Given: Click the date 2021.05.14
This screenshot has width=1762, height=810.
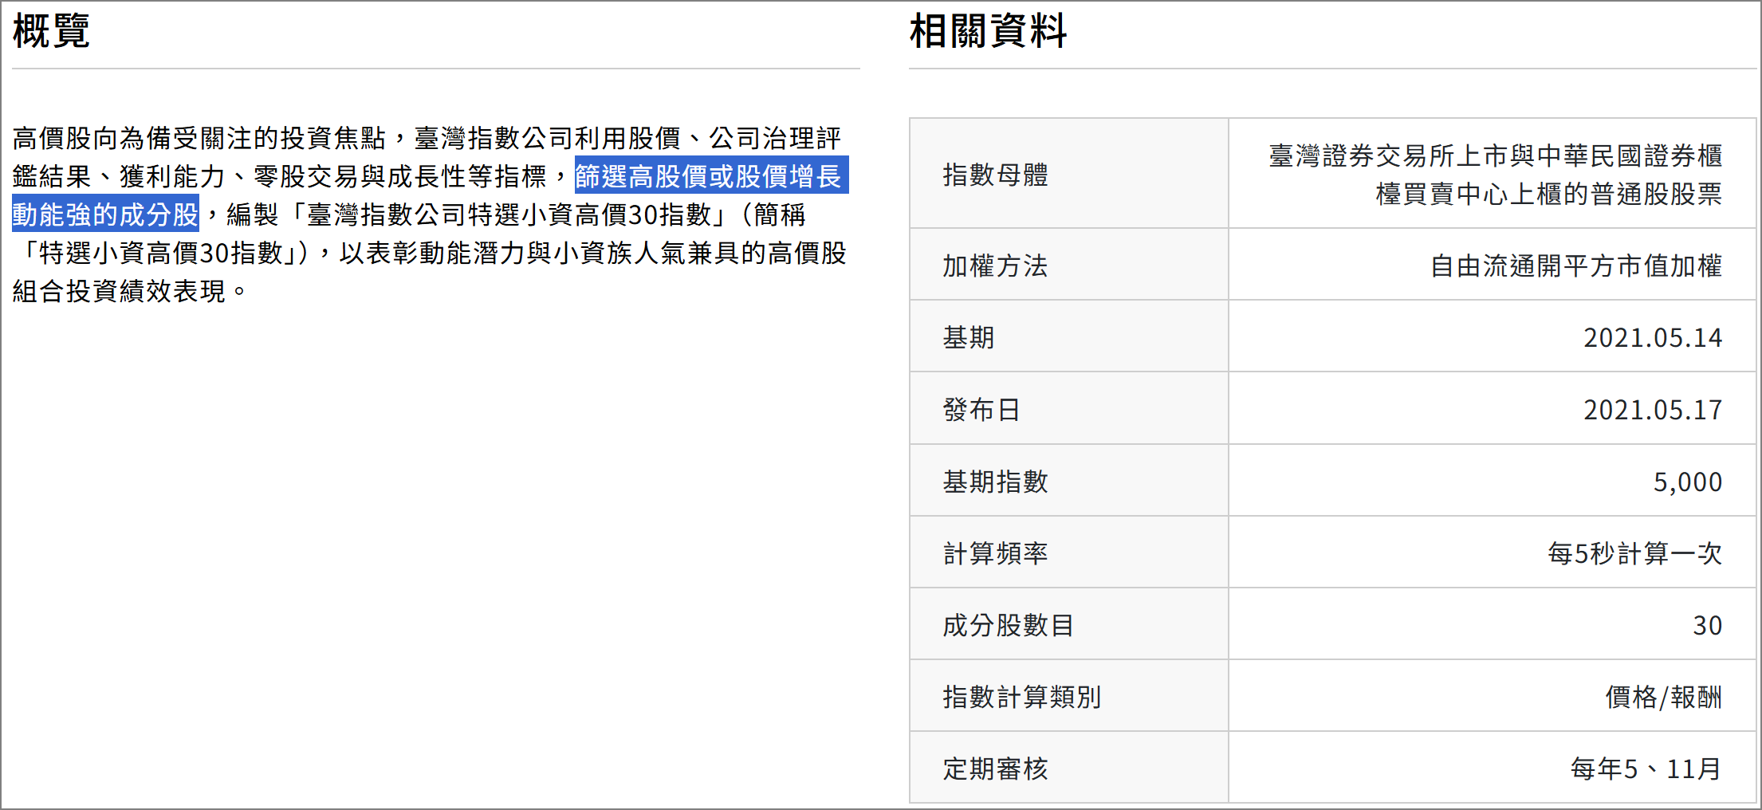Looking at the screenshot, I should pyautogui.click(x=1653, y=337).
